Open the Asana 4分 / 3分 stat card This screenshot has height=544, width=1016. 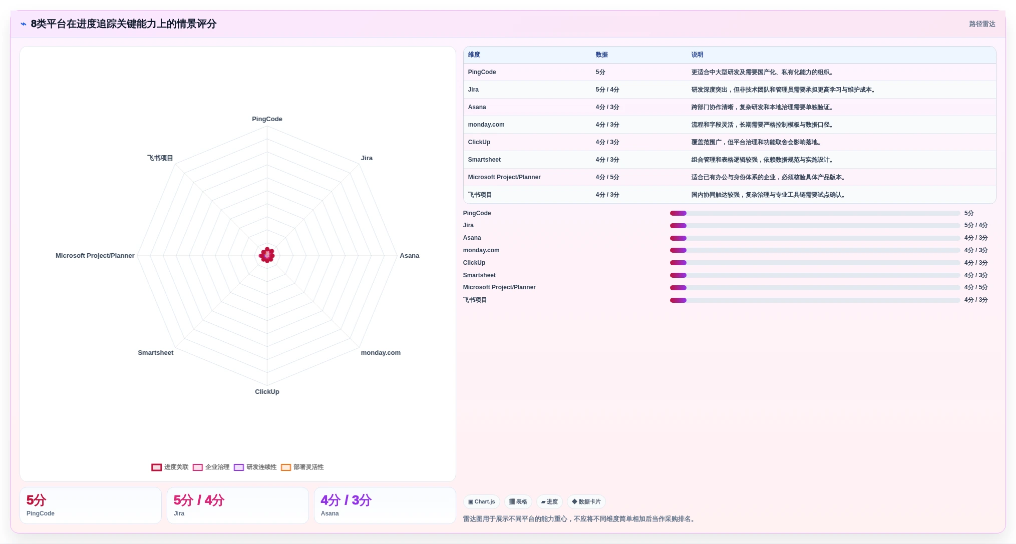tap(385, 505)
